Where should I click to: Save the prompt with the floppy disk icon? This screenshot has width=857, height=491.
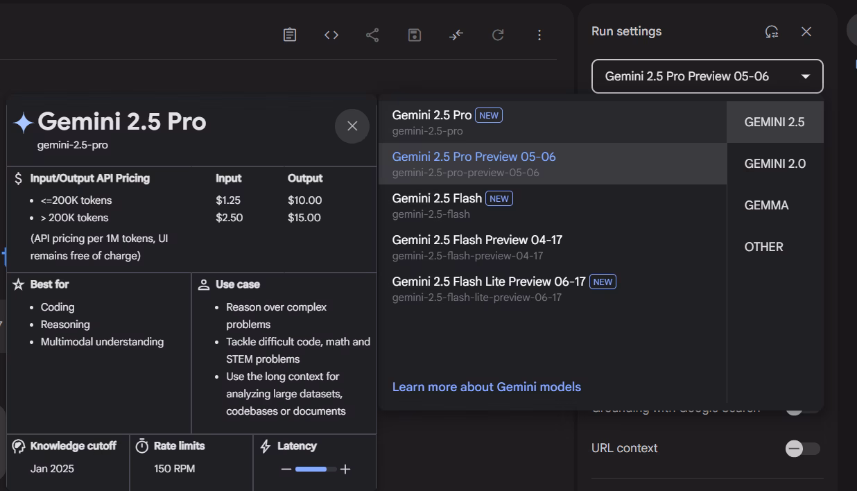pos(415,35)
